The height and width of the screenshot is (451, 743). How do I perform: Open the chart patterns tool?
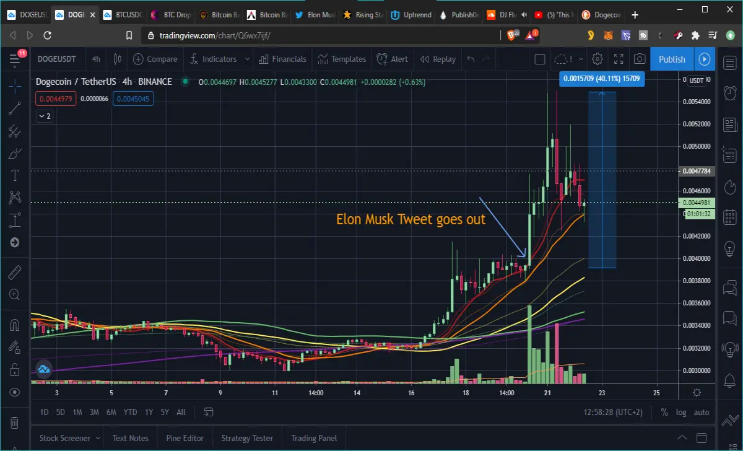point(15,198)
